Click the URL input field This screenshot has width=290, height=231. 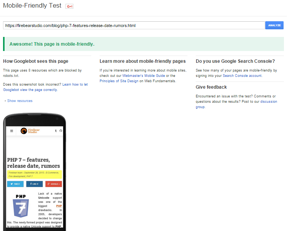134,25
